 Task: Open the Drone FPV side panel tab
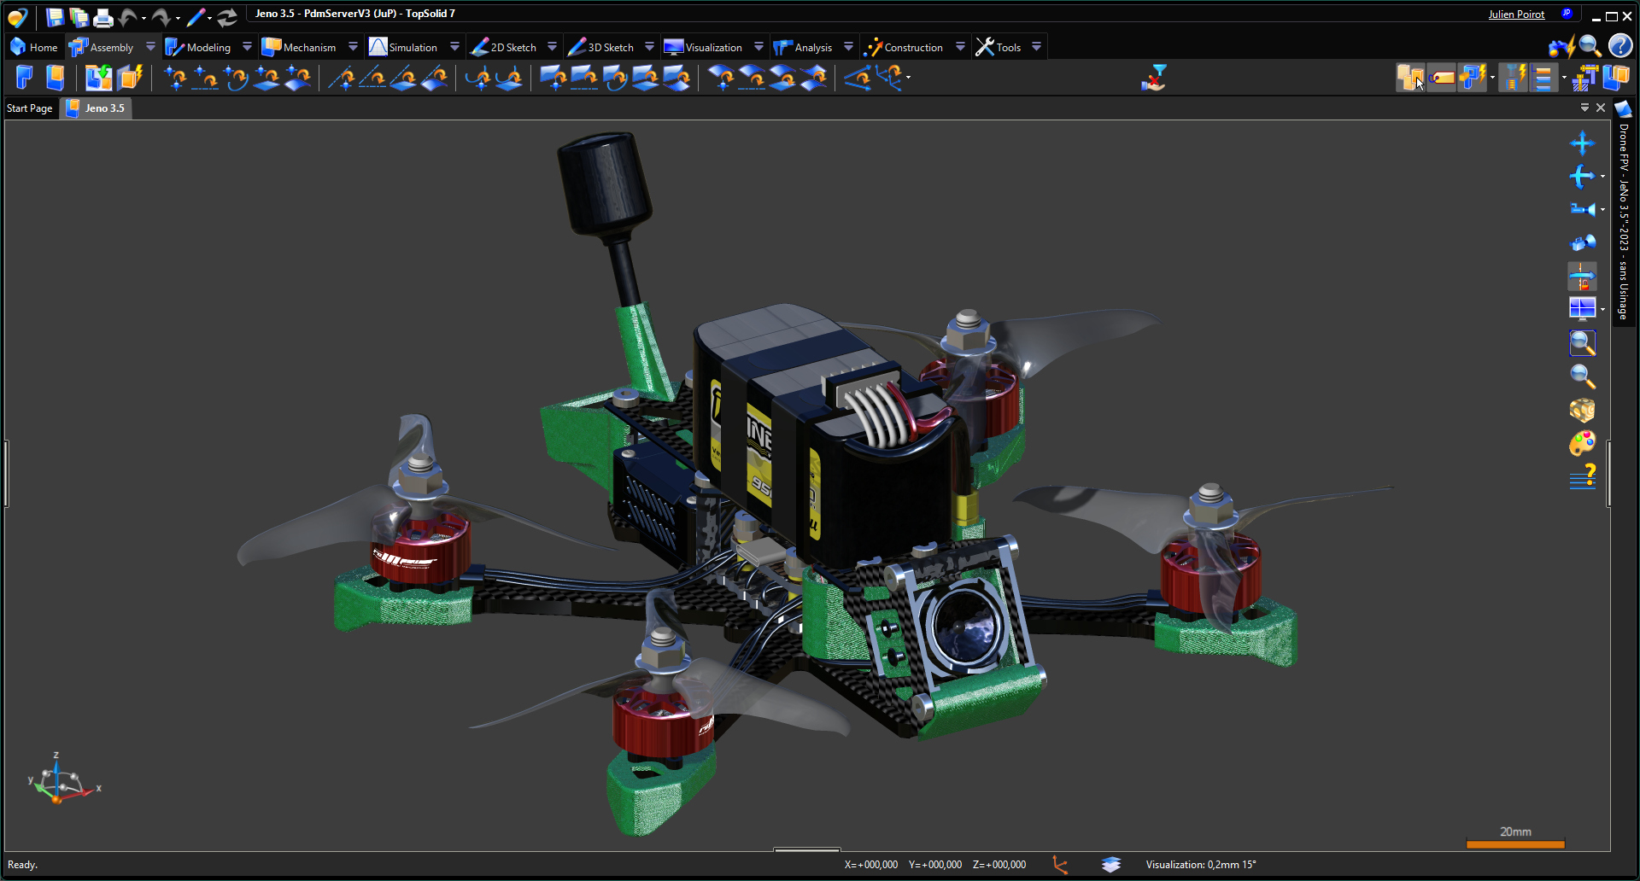click(1624, 211)
